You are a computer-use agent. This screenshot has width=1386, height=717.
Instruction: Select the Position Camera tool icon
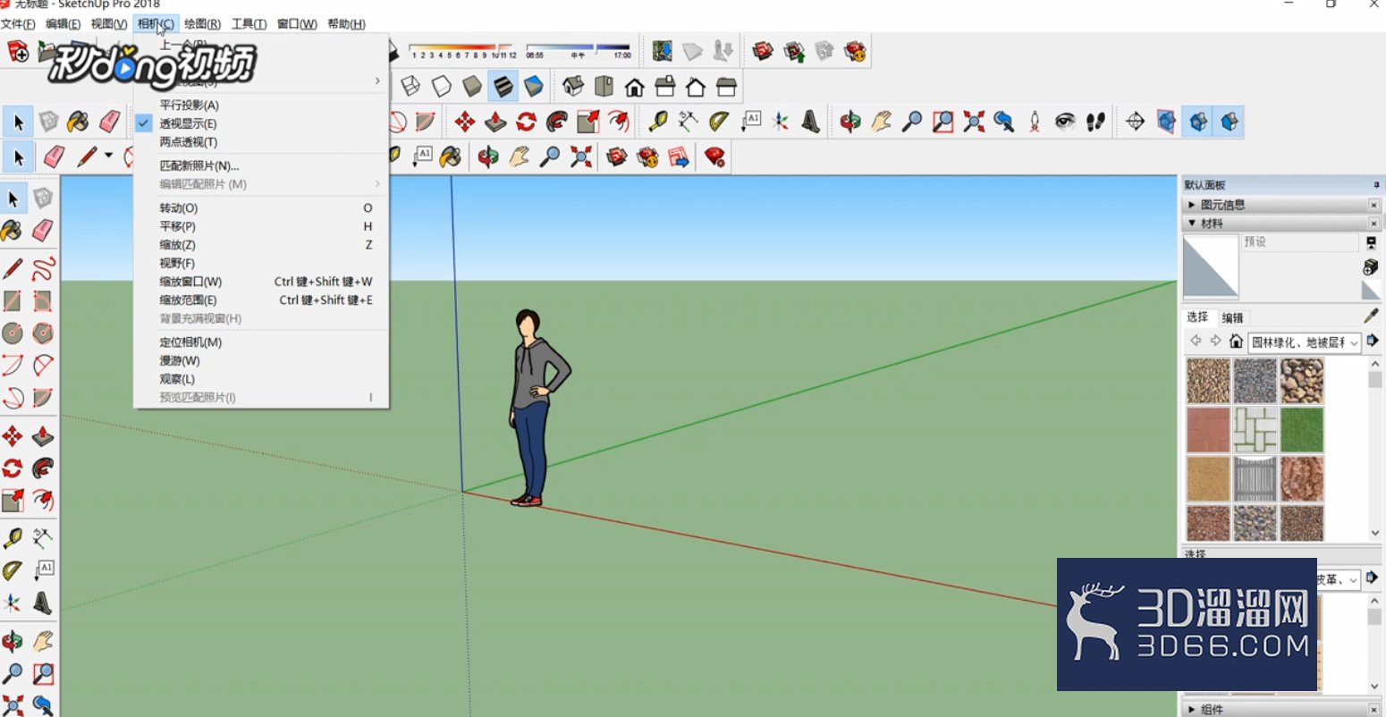tap(1035, 122)
